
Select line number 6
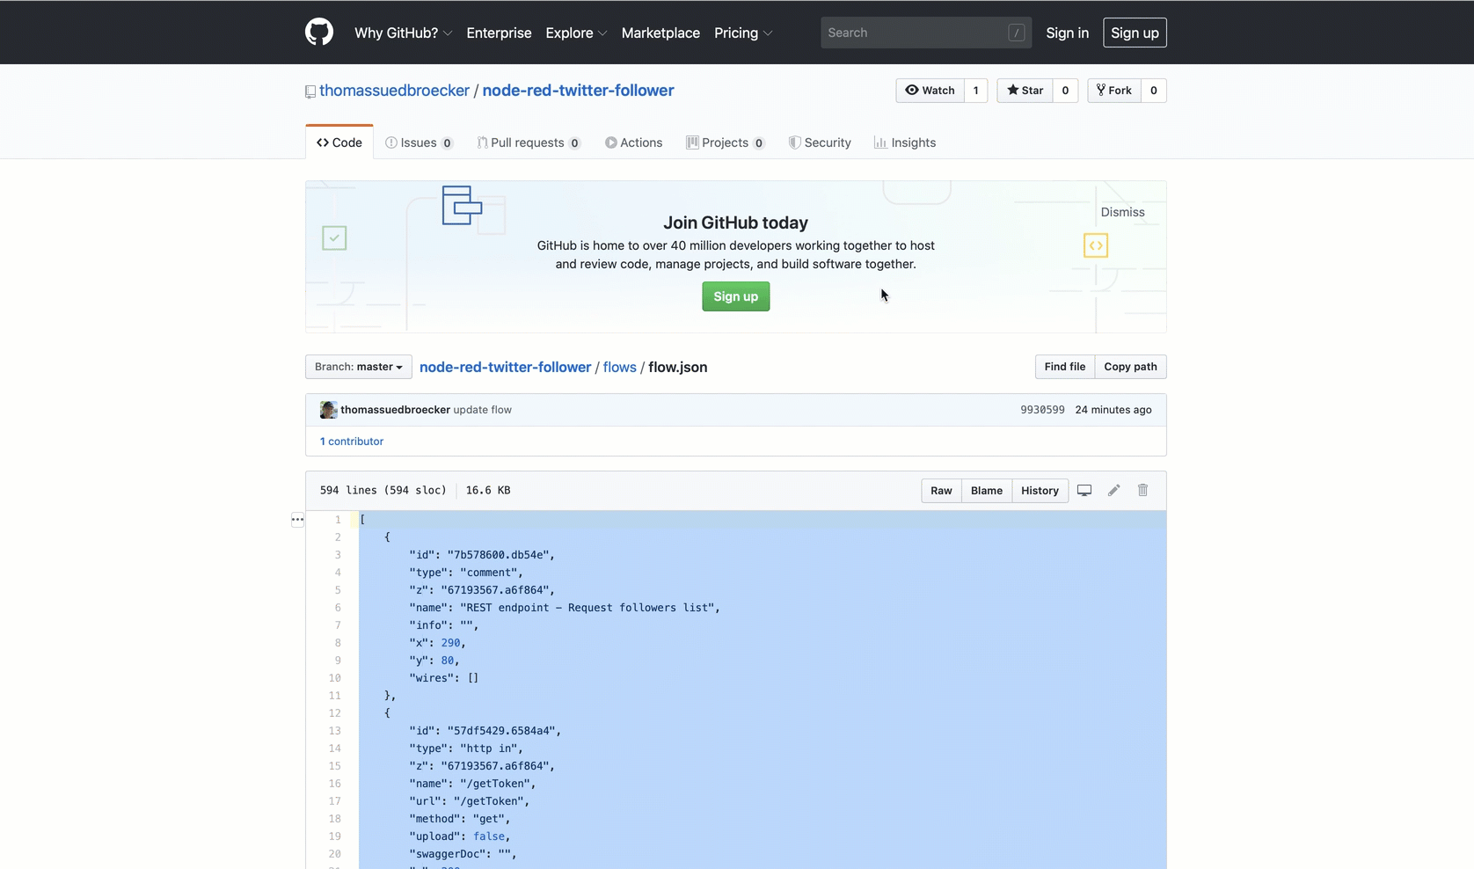click(337, 608)
